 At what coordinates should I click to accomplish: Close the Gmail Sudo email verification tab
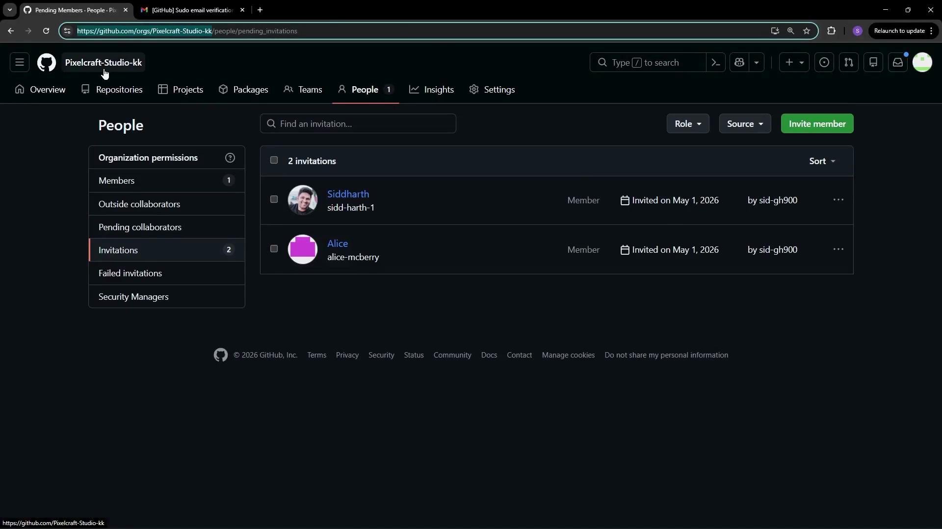[242, 10]
